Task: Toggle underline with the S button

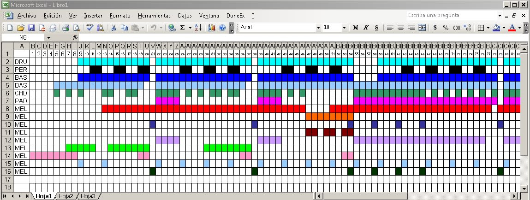Action: 376,28
